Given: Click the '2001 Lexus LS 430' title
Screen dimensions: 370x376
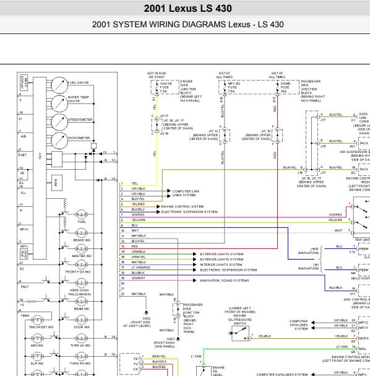Looking at the screenshot, I should coord(187,9).
